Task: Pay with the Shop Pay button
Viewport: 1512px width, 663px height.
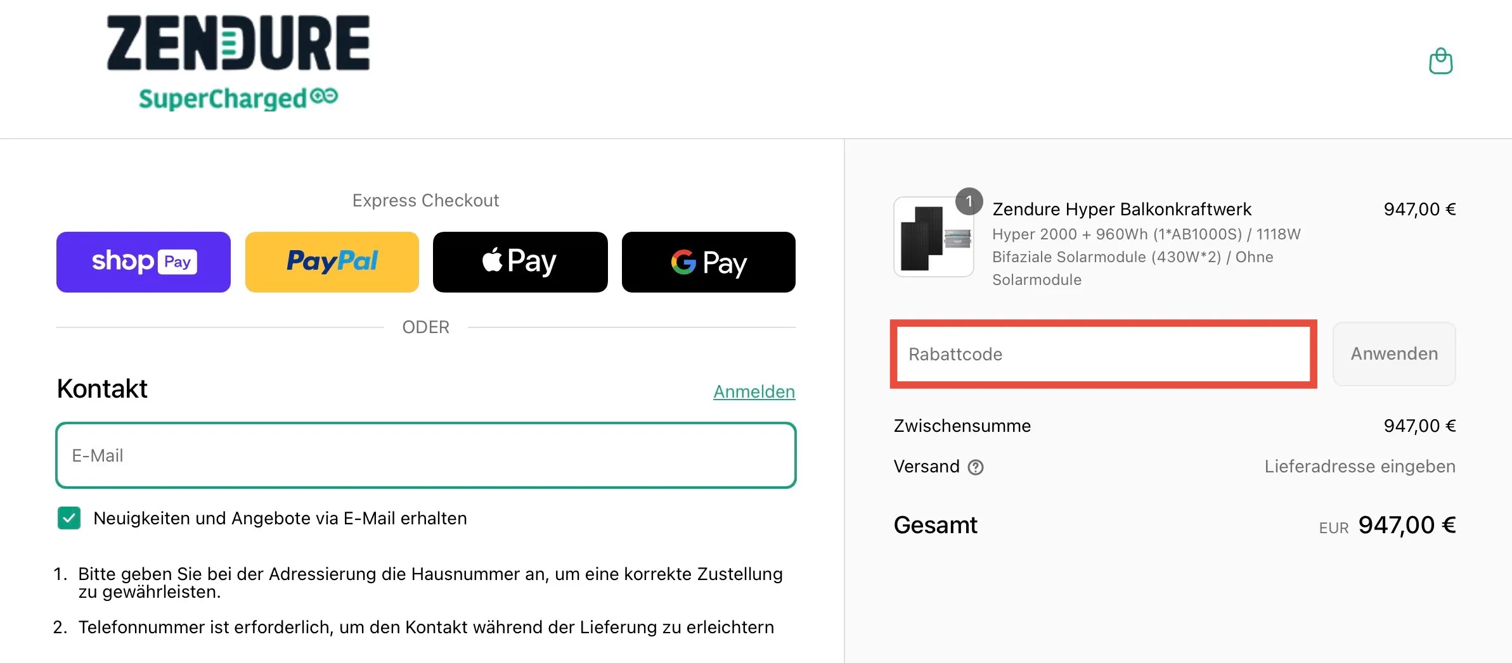Action: click(143, 262)
